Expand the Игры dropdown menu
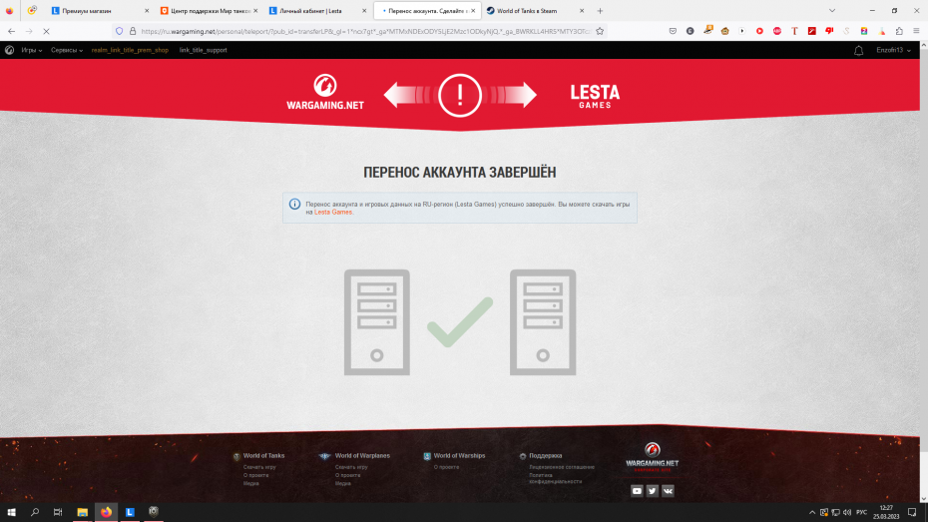This screenshot has height=522, width=928. (x=31, y=50)
